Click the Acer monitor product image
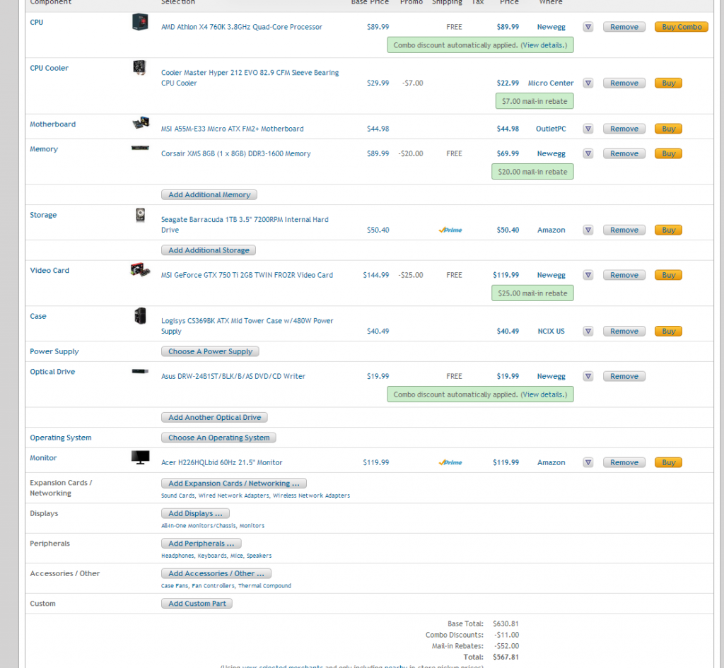724x668 pixels. tap(140, 458)
